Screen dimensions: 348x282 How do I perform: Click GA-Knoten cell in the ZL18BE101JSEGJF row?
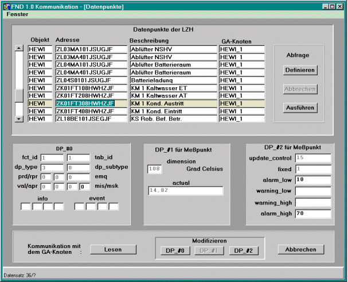(242, 119)
